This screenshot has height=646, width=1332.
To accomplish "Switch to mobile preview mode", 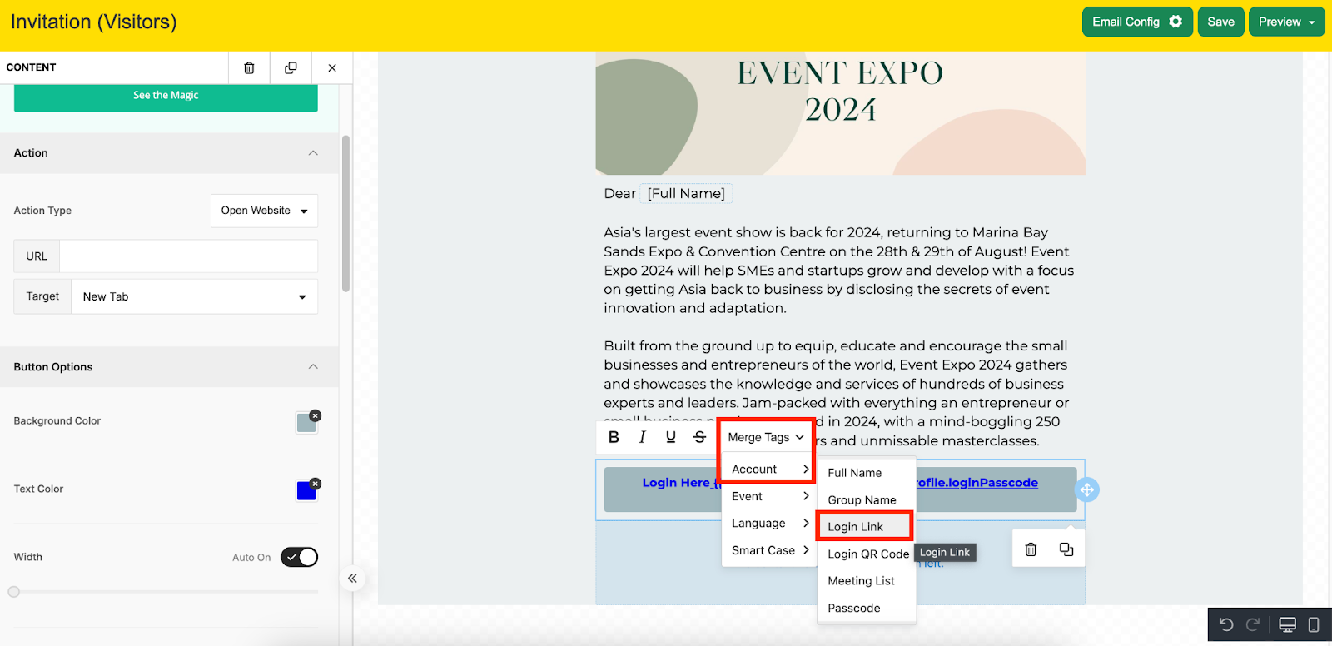I will tap(1314, 625).
